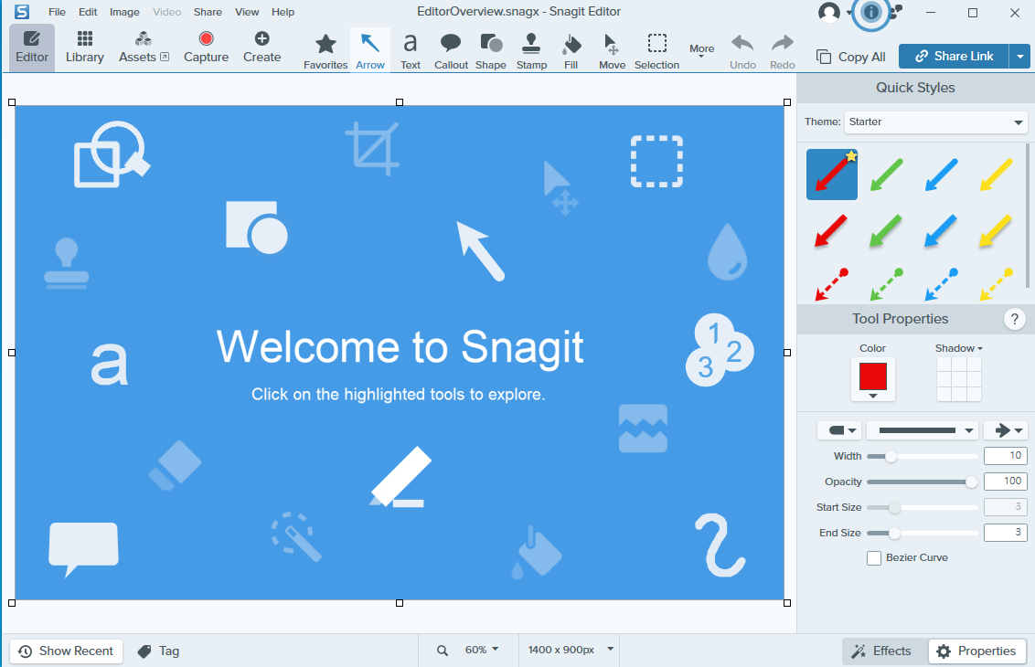
Task: Open the Shadow dropdown
Action: 958,348
